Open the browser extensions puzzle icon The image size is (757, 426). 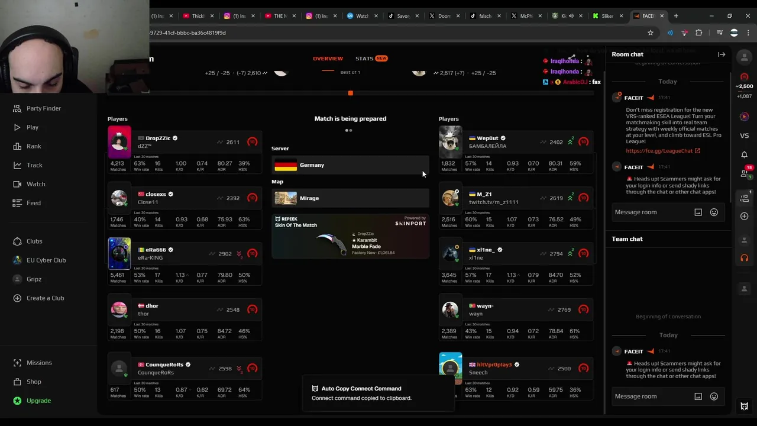pos(699,33)
